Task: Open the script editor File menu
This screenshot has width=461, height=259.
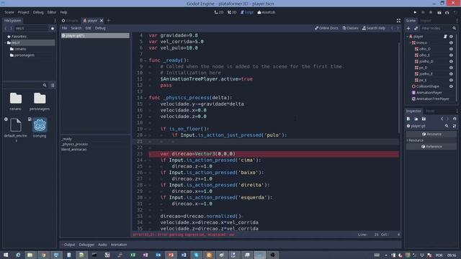Action: click(64, 28)
